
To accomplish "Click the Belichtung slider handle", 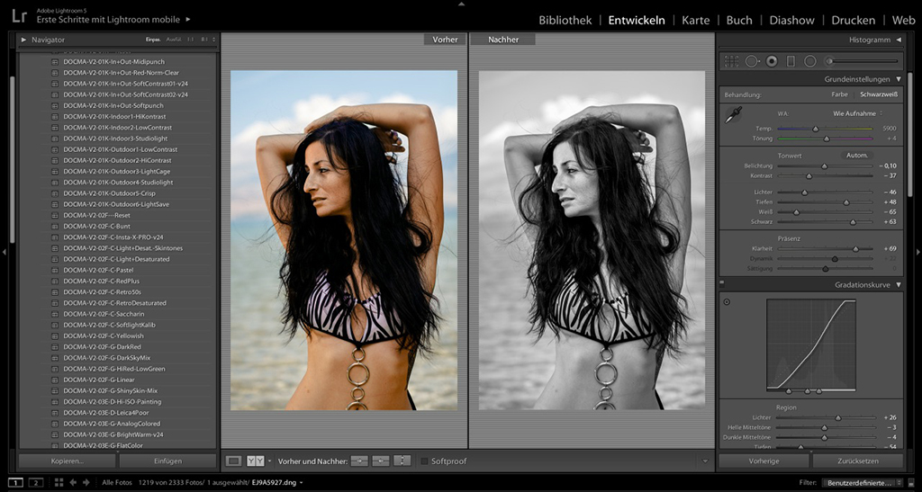I will [825, 166].
